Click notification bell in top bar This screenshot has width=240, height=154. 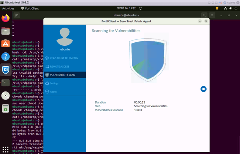(x=140, y=8)
